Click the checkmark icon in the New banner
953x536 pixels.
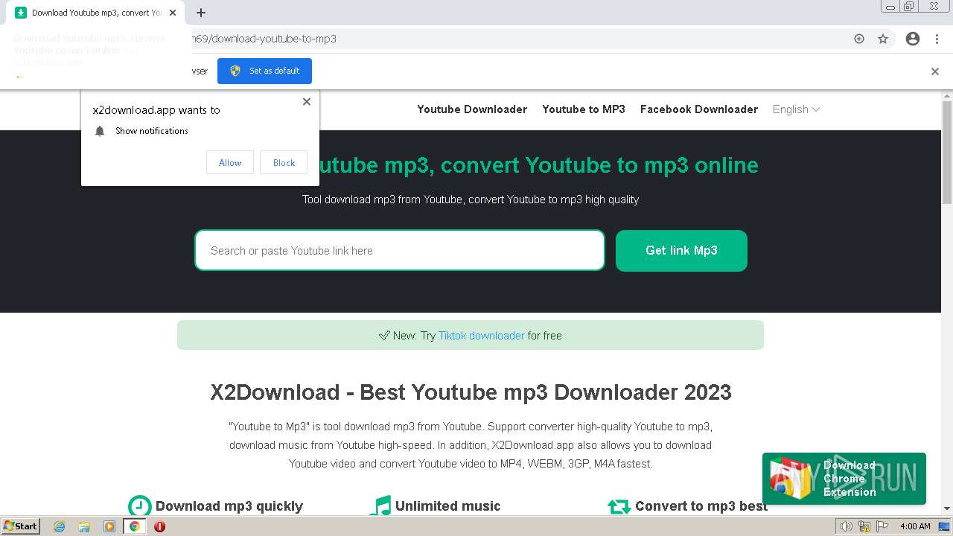[x=384, y=336]
